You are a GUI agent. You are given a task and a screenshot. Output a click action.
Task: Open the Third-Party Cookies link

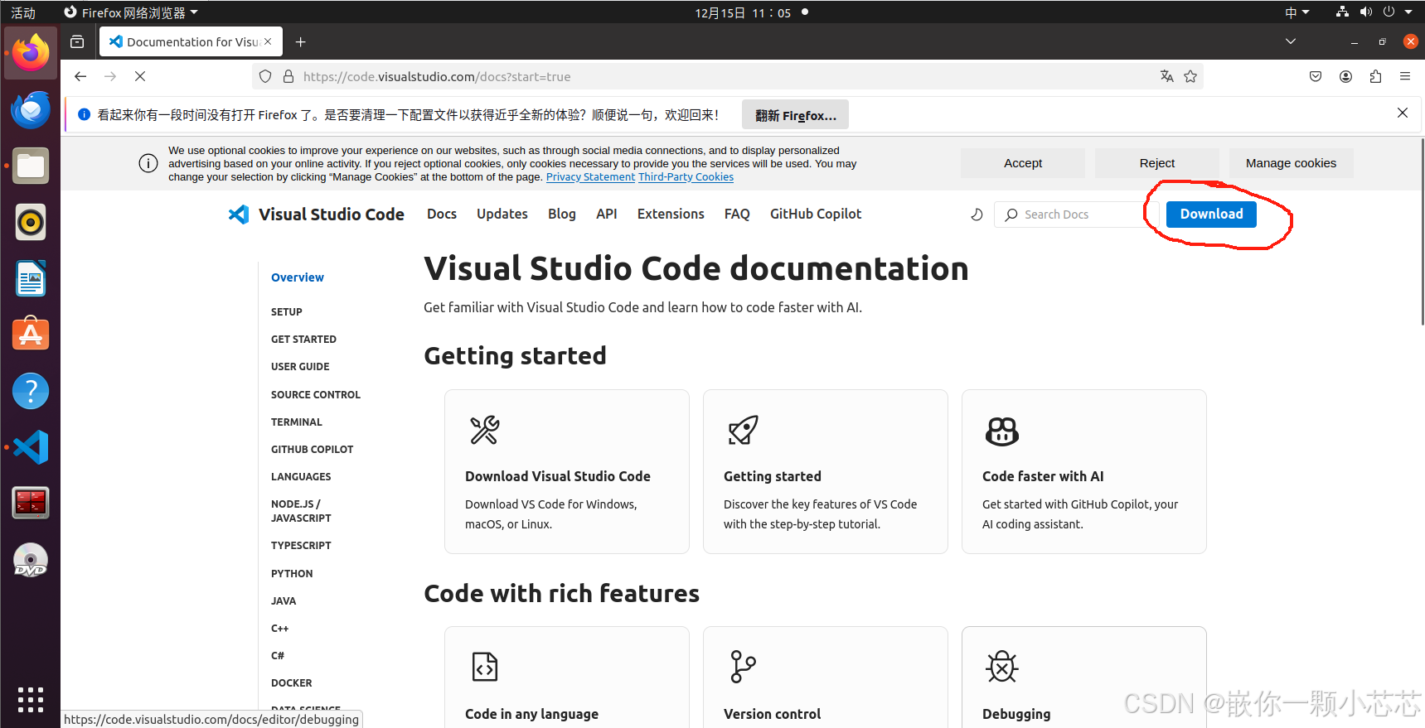click(686, 177)
